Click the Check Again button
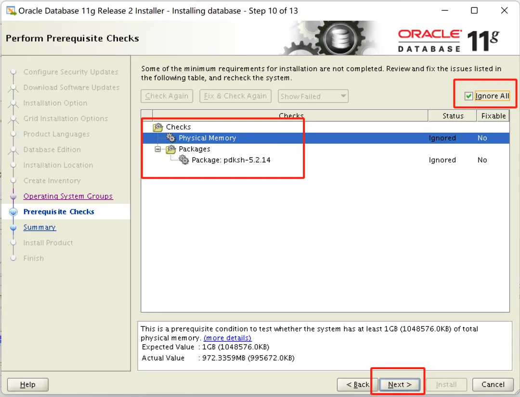The image size is (520, 397). coord(167,96)
